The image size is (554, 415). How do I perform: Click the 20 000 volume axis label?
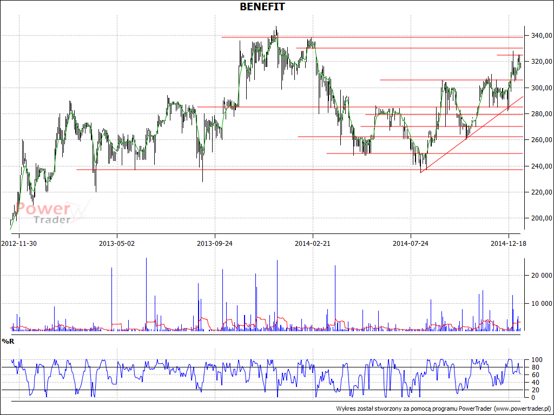coord(542,276)
